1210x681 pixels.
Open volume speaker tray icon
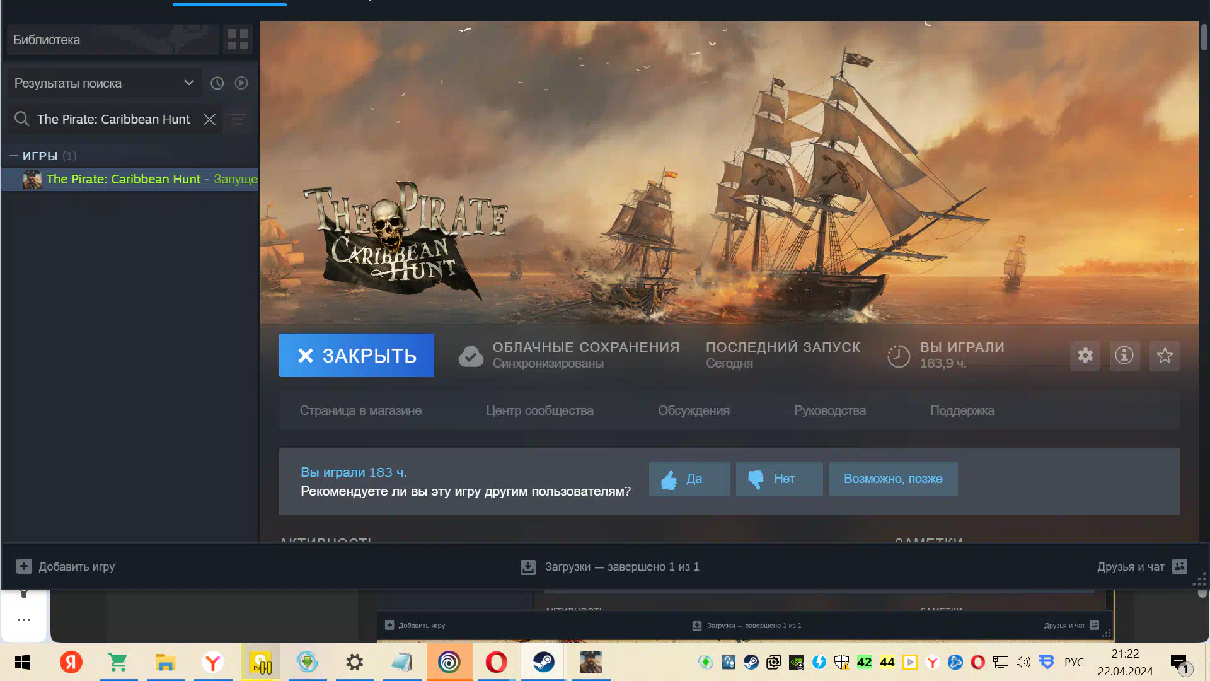[x=1023, y=662]
